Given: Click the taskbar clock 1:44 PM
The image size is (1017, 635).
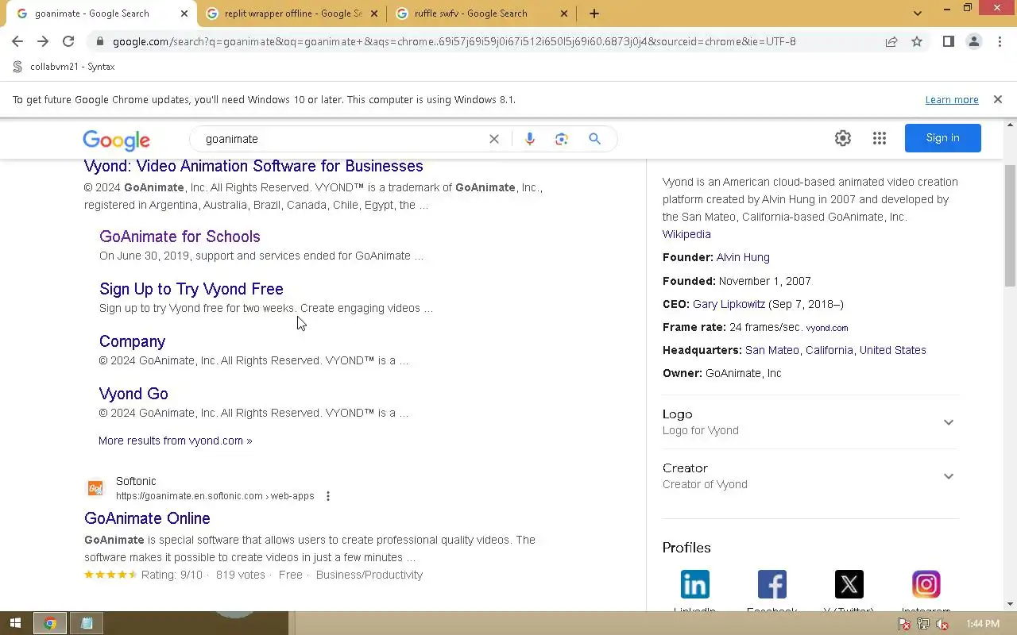Looking at the screenshot, I should 983,625.
